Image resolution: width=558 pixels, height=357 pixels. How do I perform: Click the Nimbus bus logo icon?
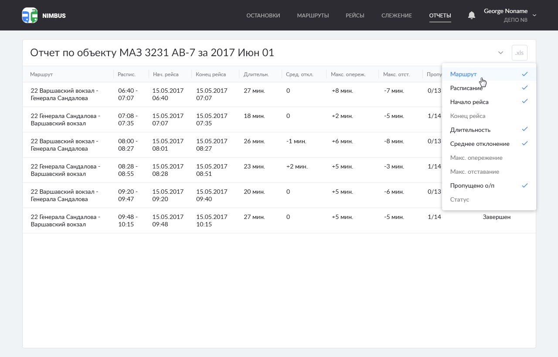[30, 15]
